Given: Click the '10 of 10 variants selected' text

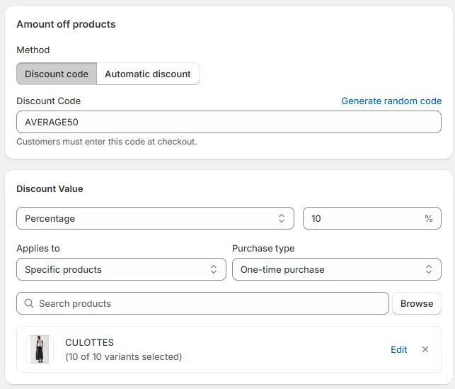Looking at the screenshot, I should tap(124, 356).
